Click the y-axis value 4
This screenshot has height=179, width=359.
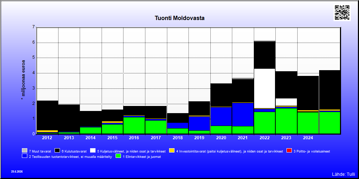[x=34, y=73]
